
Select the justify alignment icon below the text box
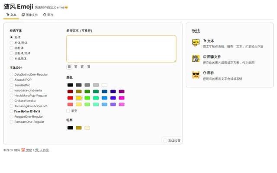[x=69, y=67]
